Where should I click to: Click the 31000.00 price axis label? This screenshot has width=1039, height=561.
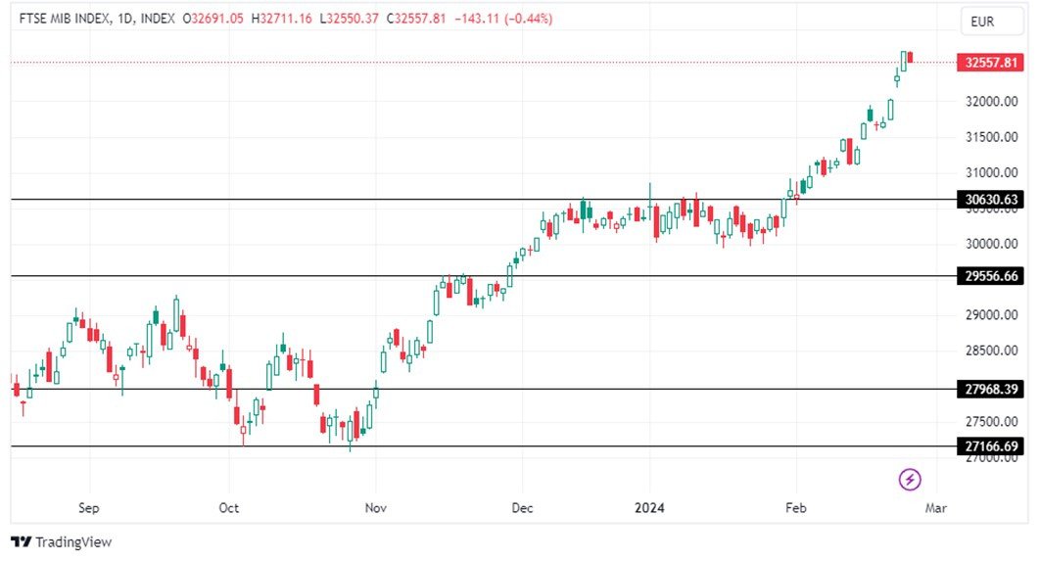991,172
